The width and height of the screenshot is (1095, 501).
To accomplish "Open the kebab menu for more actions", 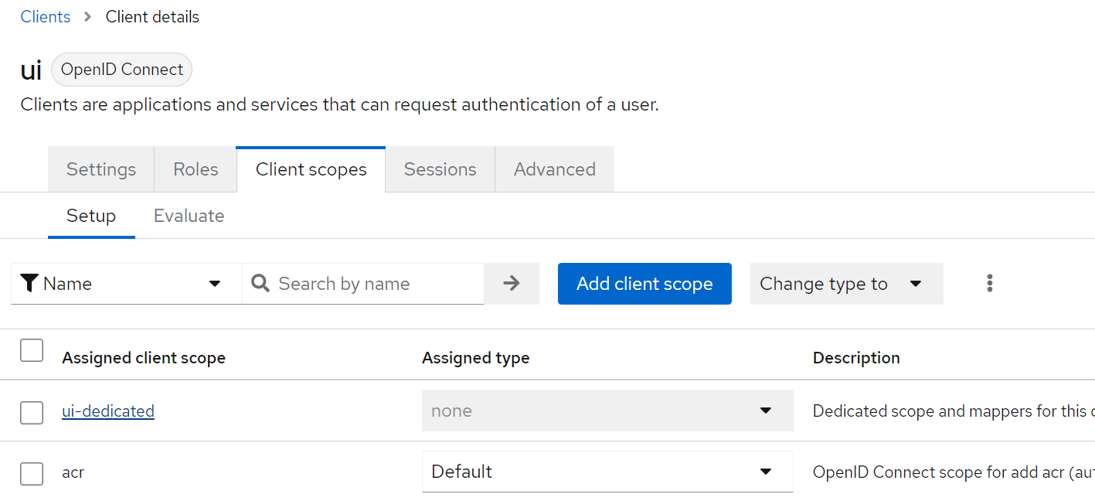I will pyautogui.click(x=990, y=284).
